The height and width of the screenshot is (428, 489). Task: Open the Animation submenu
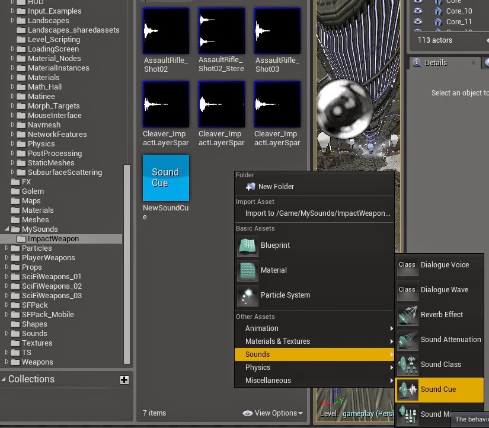coord(314,328)
